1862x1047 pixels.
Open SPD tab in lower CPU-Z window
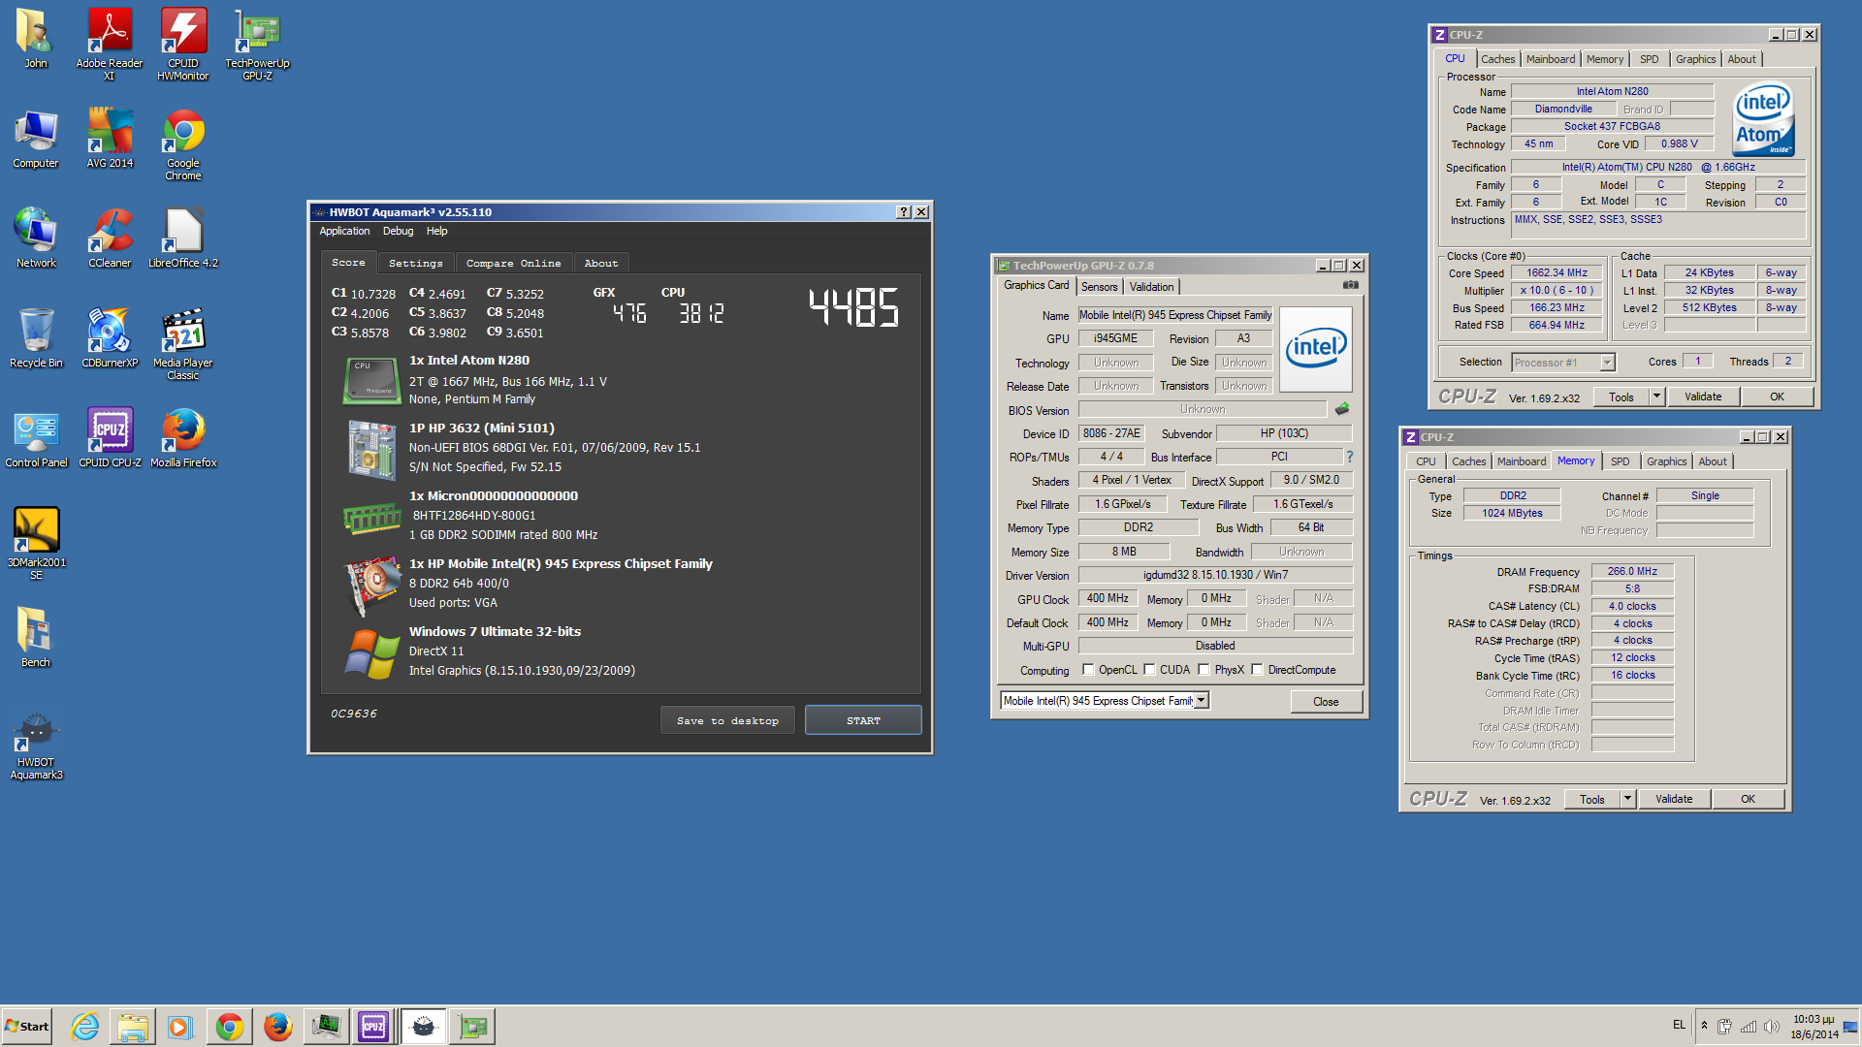[x=1620, y=461]
